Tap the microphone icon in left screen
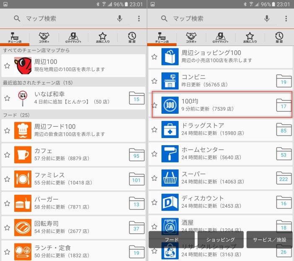Screen dimensions: 294x261 click(120, 18)
